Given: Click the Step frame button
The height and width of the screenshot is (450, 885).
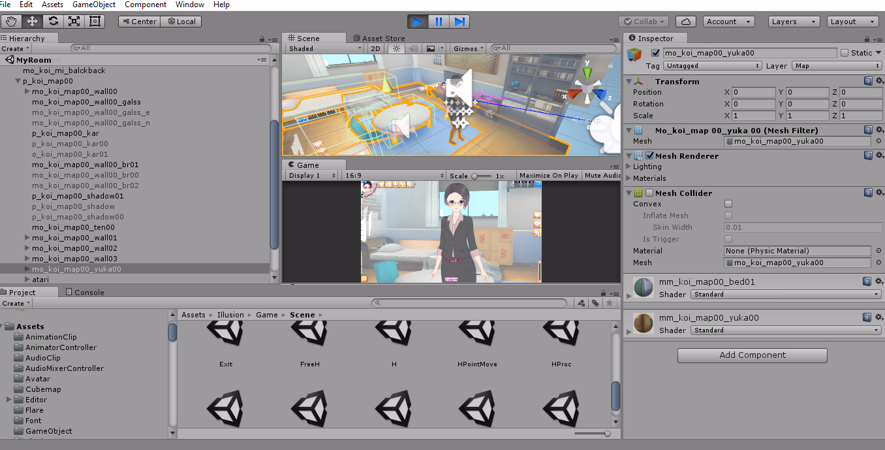Looking at the screenshot, I should pos(459,22).
